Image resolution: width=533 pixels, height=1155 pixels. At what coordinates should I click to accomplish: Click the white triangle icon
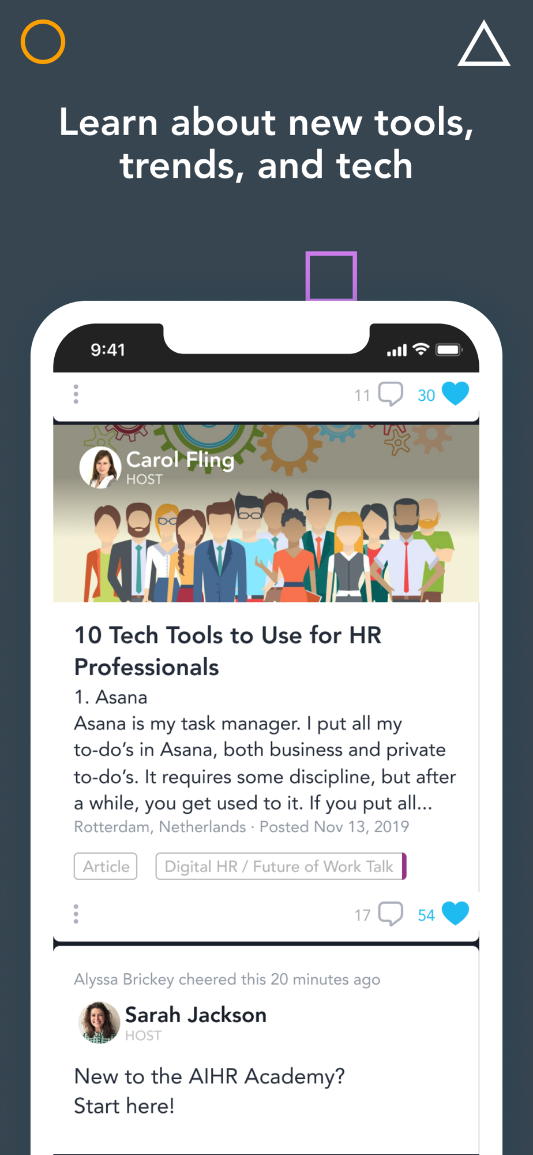point(484,44)
